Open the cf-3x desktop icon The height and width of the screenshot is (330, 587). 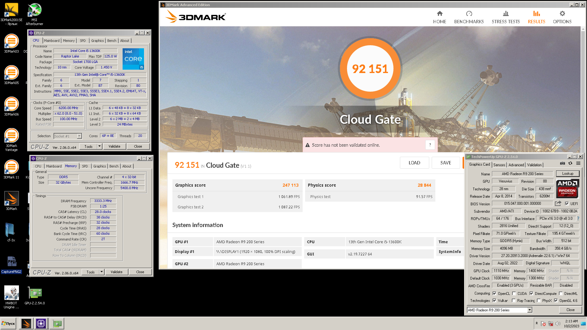click(x=11, y=232)
